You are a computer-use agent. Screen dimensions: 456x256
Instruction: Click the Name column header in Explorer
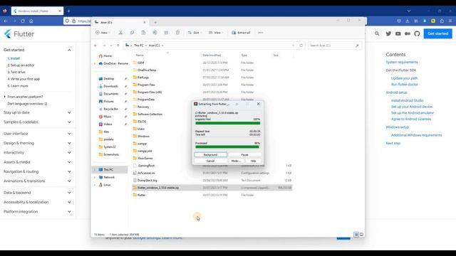pyautogui.click(x=140, y=55)
